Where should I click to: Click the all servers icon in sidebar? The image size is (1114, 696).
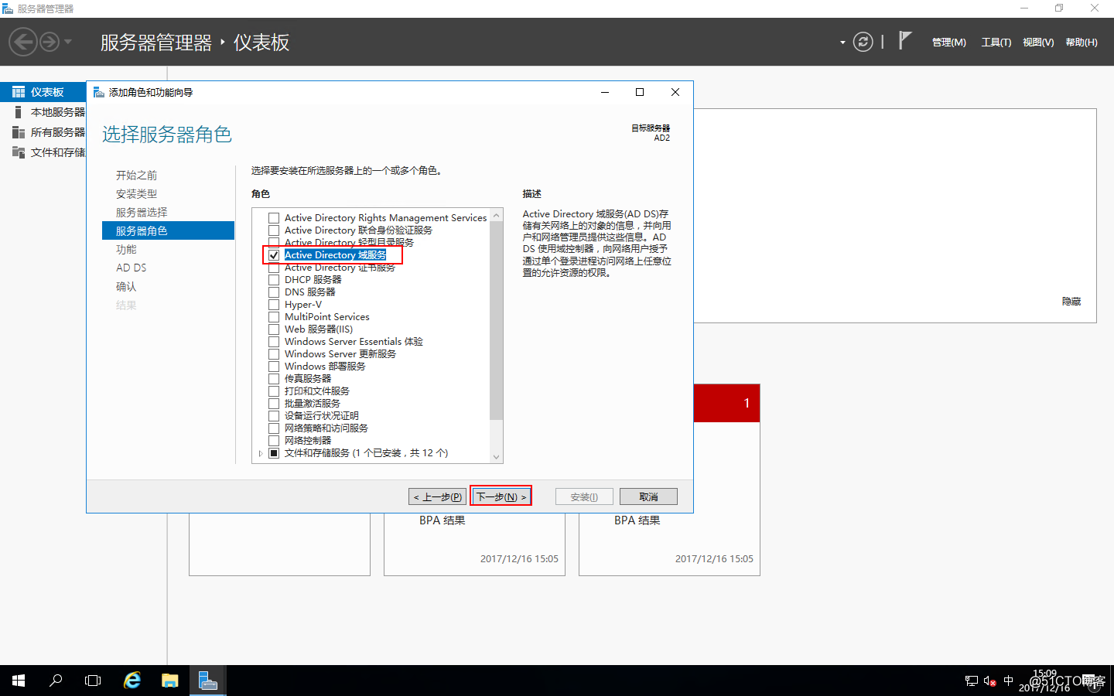(19, 132)
